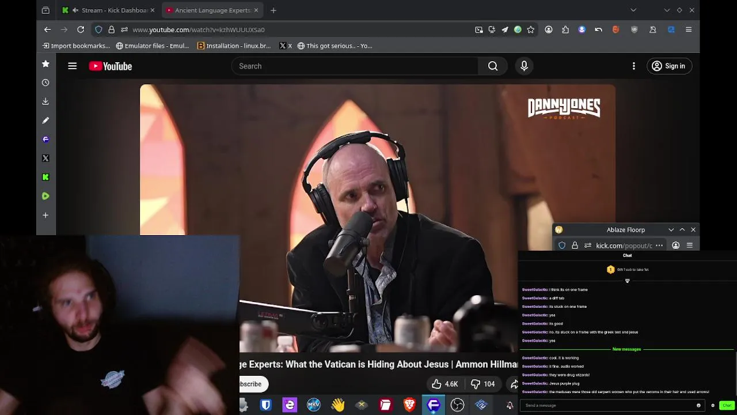737x415 pixels.
Task: Open MKV tool from taskbar
Action: 314,405
